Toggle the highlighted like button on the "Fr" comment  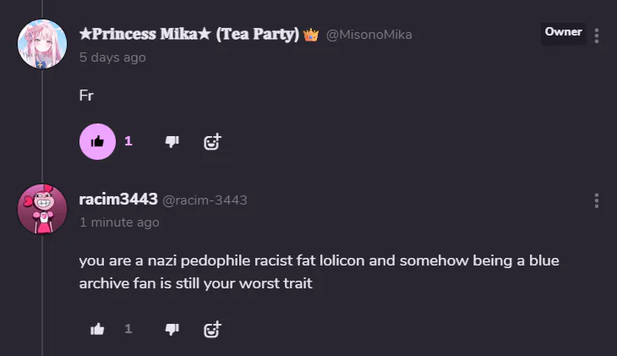(97, 141)
